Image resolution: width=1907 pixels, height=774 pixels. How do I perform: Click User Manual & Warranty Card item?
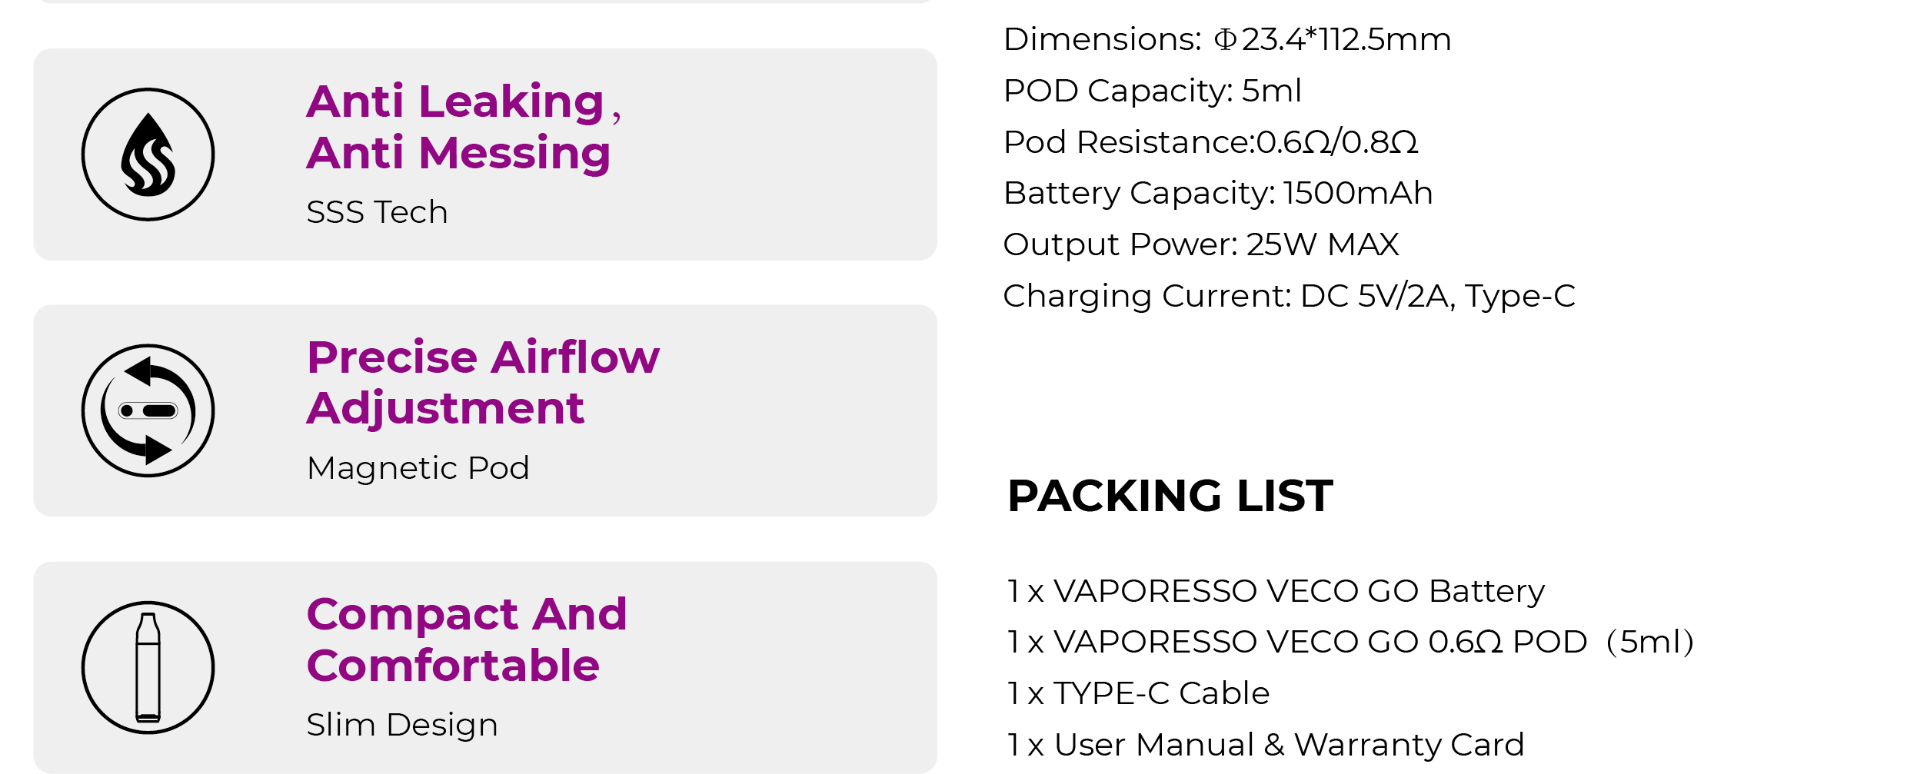coord(1266,745)
